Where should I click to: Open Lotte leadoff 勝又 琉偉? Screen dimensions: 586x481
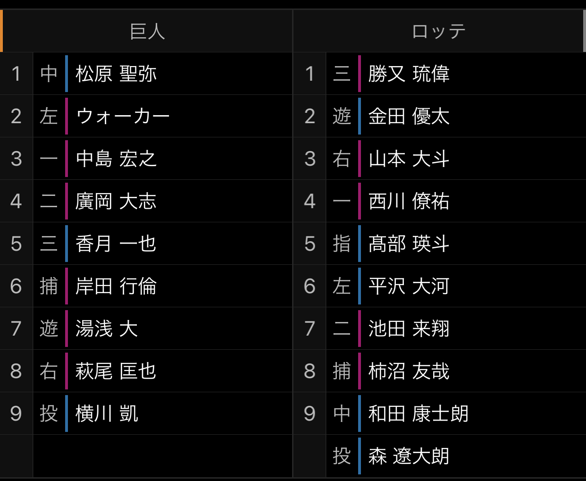pyautogui.click(x=409, y=74)
